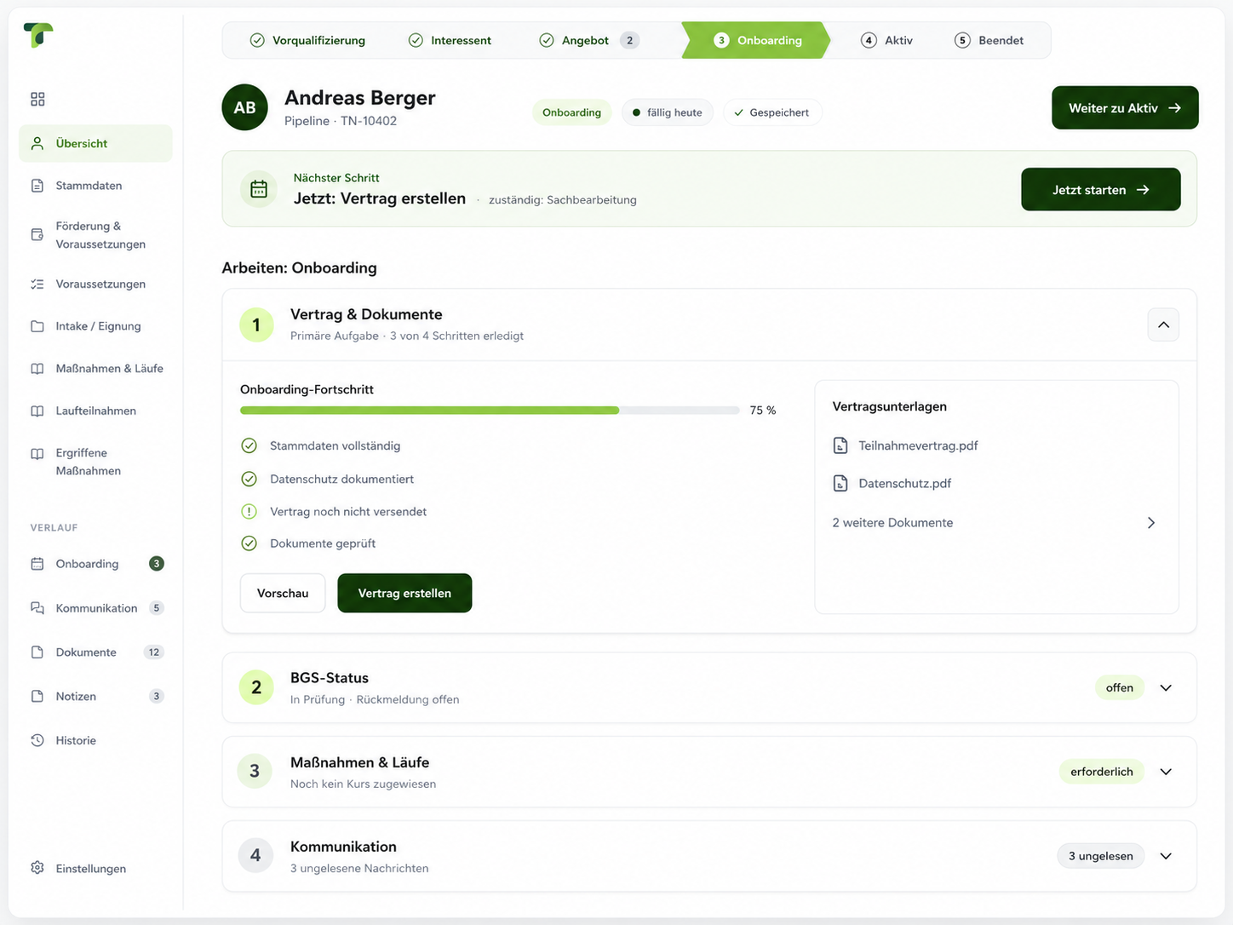
Task: Click the green Onboarding status badge
Action: click(571, 112)
